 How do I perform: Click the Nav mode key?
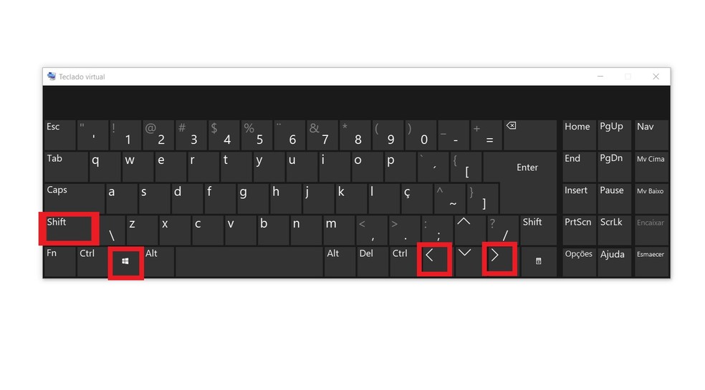click(x=651, y=135)
